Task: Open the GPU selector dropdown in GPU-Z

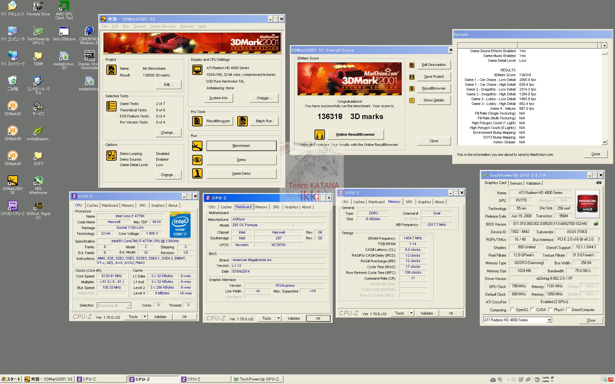Action: click(549, 320)
